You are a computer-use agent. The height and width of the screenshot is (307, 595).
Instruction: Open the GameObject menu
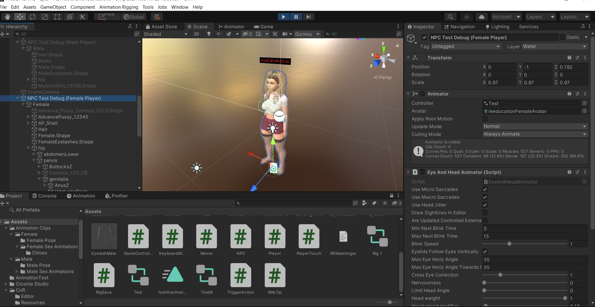click(54, 7)
